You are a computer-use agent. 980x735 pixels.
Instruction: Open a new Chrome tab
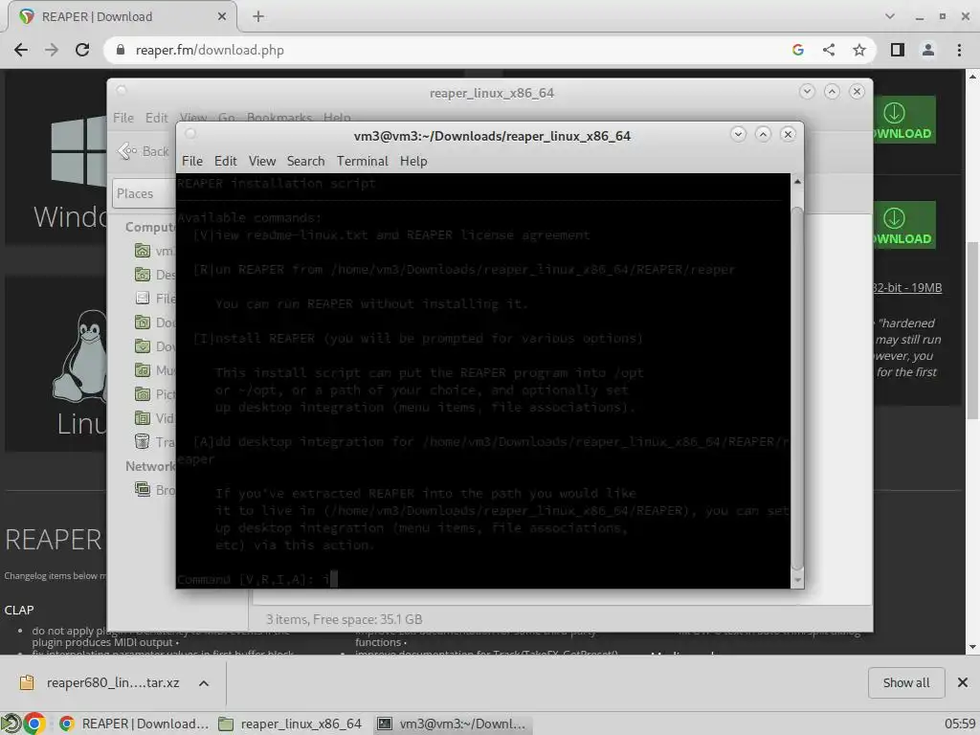point(258,17)
